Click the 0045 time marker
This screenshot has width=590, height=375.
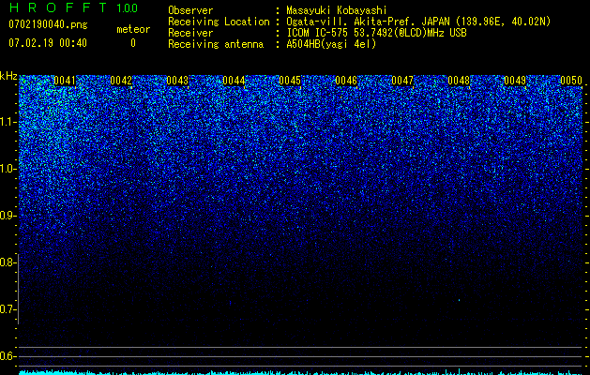(290, 81)
